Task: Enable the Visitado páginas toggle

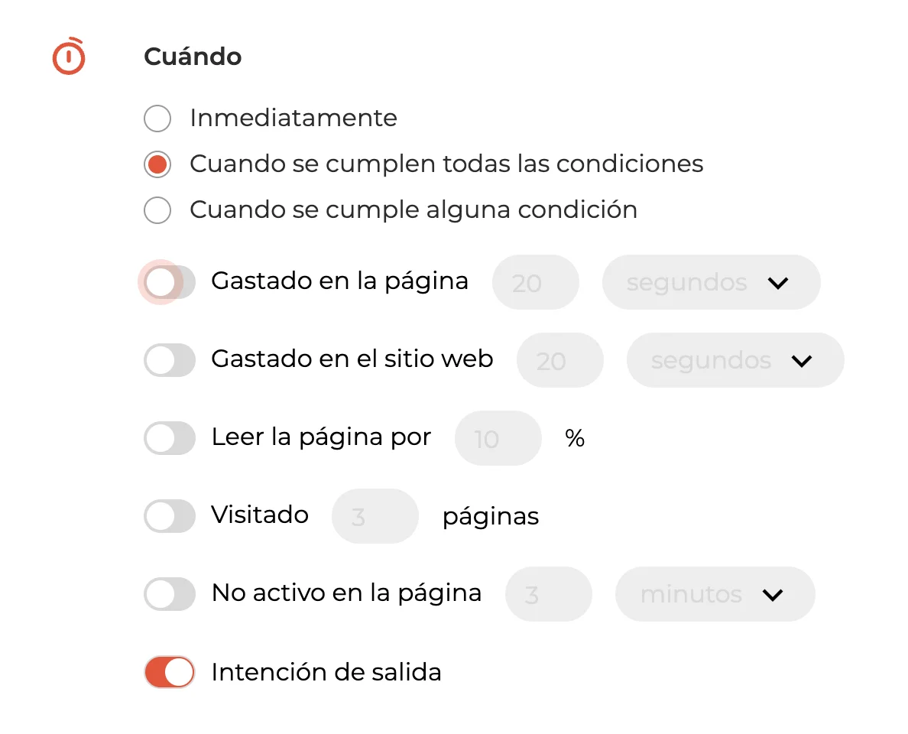Action: [x=170, y=516]
